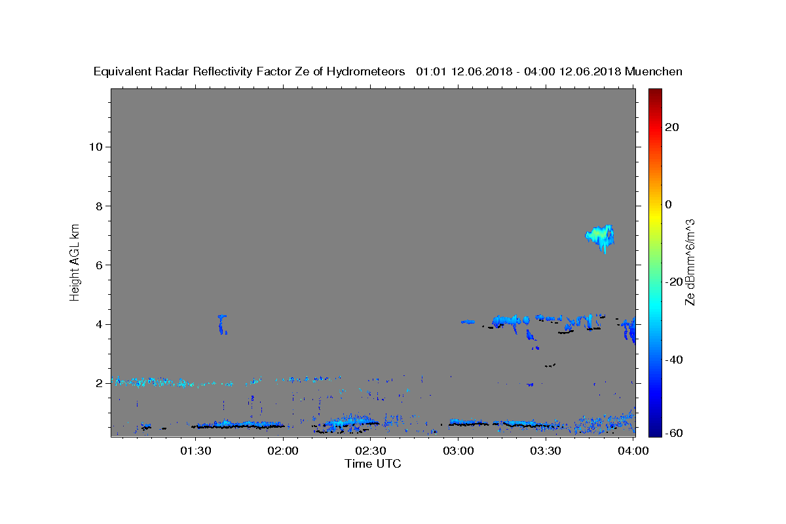Click the height tick label '6'
This screenshot has height=524, width=786.
(x=98, y=265)
